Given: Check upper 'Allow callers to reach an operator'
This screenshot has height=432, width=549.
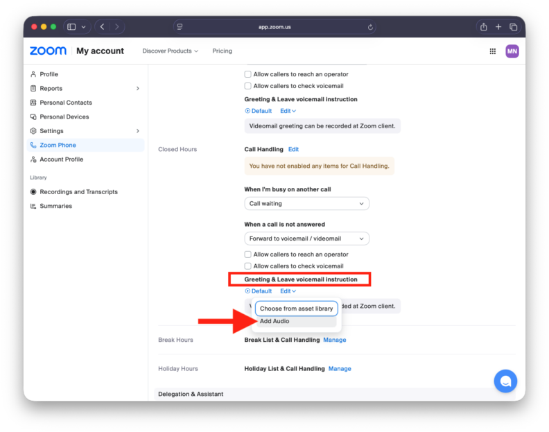Looking at the screenshot, I should 248,74.
